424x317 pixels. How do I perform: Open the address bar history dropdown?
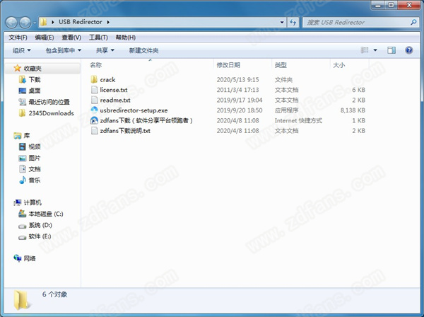pyautogui.click(x=282, y=22)
